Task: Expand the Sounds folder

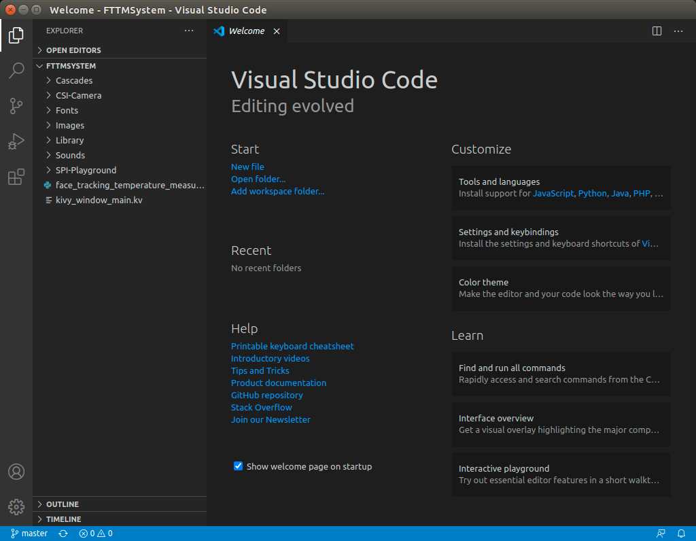Action: click(120, 156)
